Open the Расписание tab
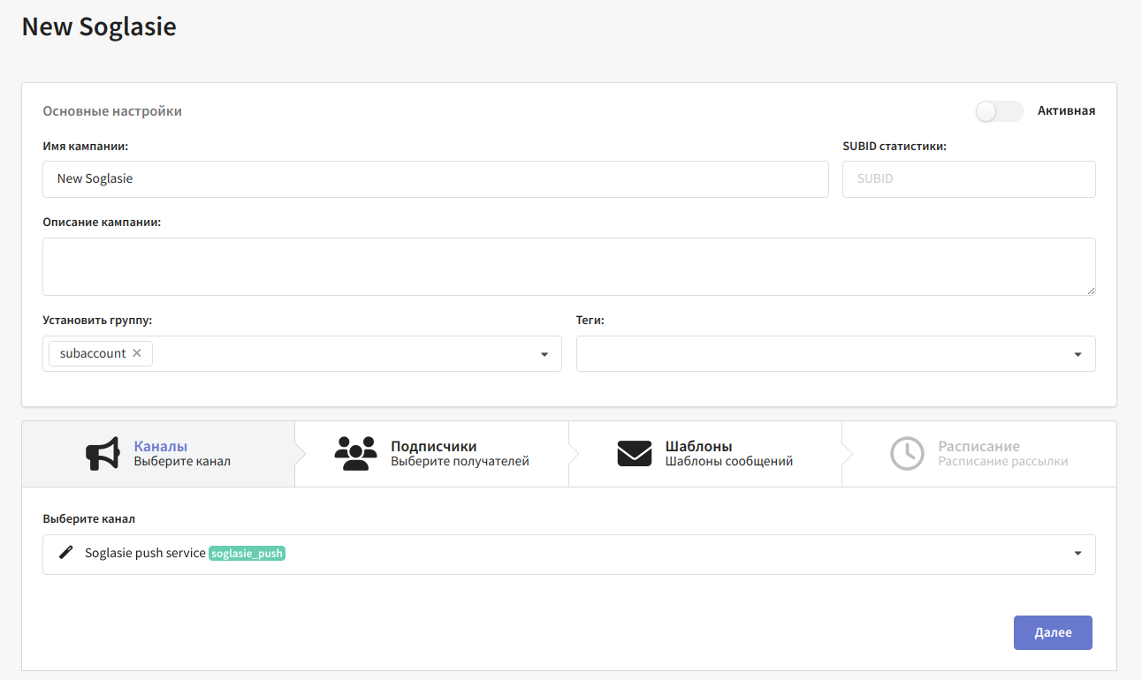The height and width of the screenshot is (680, 1142). (x=979, y=454)
